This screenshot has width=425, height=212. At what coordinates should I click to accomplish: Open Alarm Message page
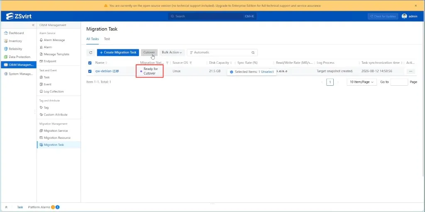point(54,40)
